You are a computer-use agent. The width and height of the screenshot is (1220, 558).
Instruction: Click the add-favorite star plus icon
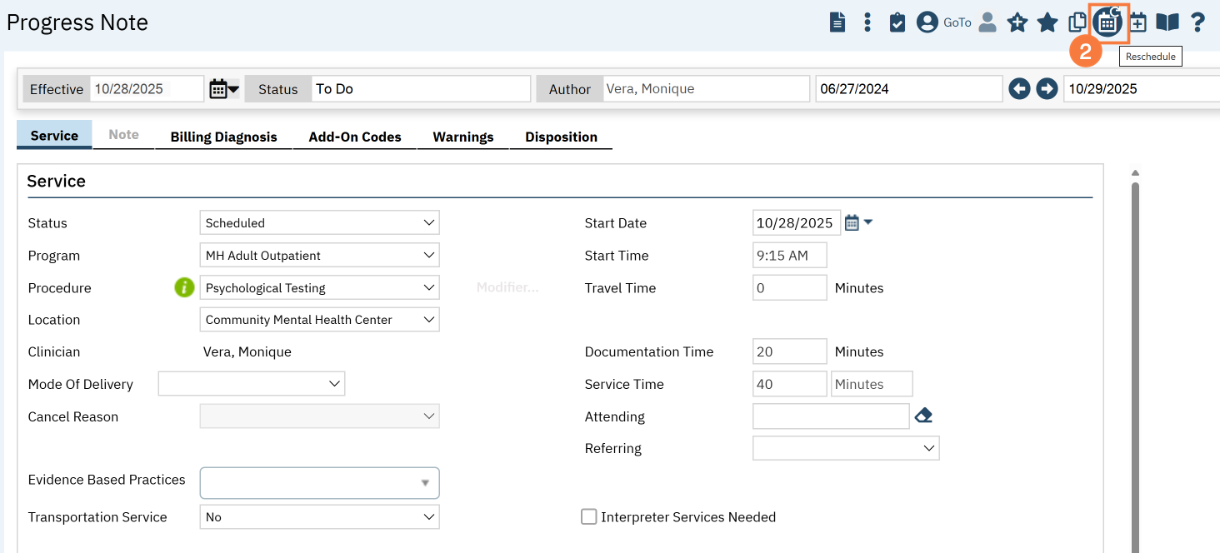pos(1017,22)
